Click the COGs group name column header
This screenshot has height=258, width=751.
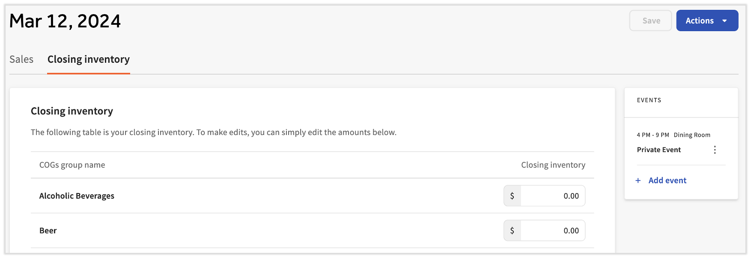[72, 165]
